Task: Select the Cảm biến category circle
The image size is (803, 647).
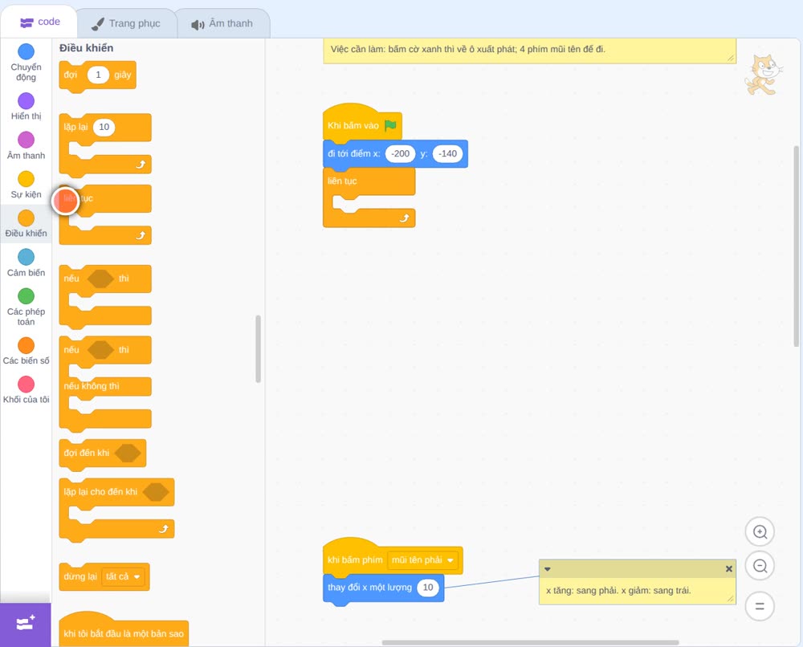Action: point(26,257)
